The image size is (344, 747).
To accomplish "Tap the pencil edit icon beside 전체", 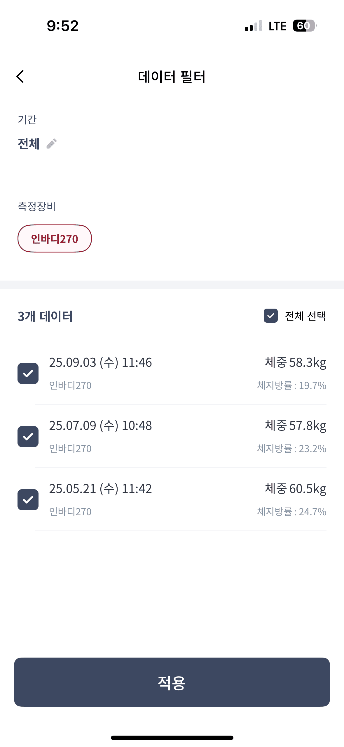I will click(52, 143).
